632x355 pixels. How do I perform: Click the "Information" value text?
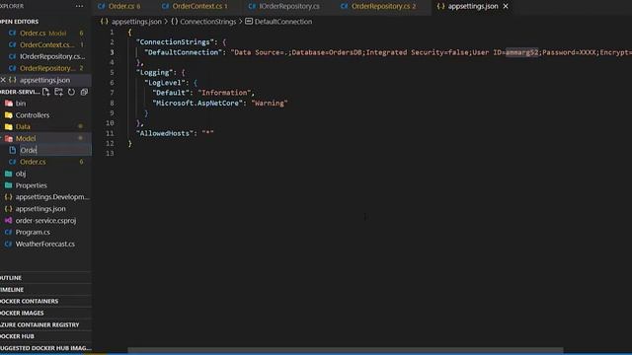tap(224, 93)
